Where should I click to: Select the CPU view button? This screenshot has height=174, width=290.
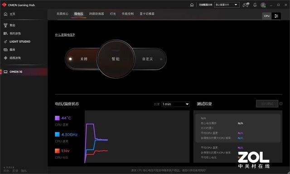[267, 16]
